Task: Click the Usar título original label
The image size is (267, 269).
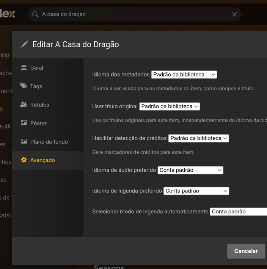Action: [x=115, y=106]
